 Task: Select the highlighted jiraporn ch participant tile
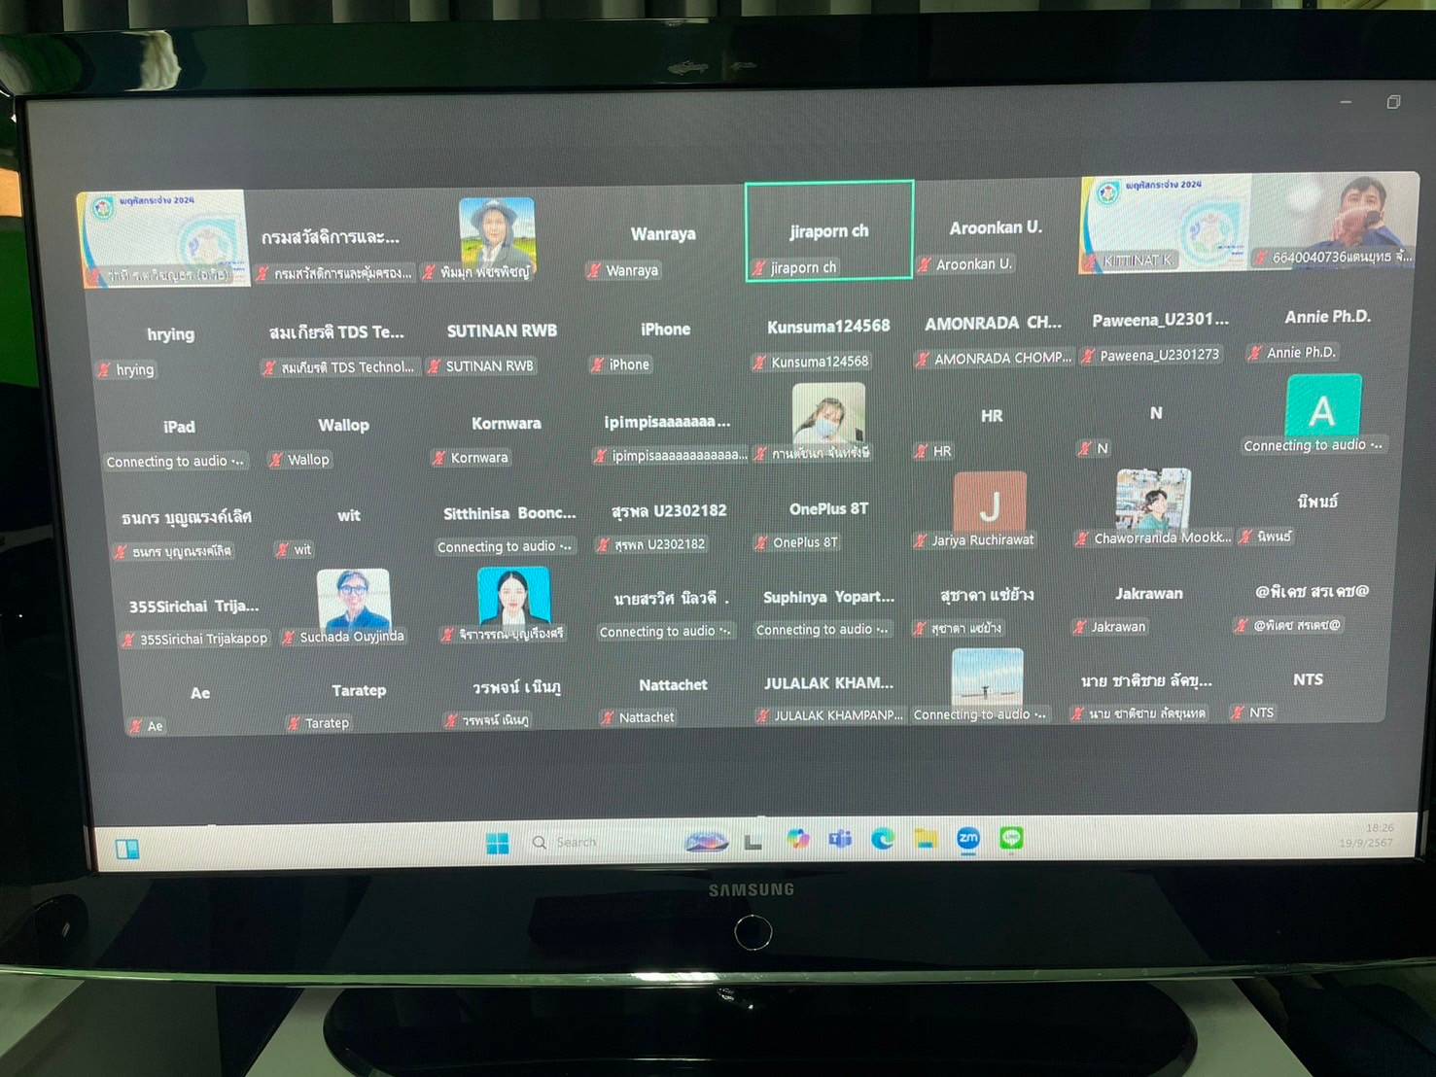(828, 231)
